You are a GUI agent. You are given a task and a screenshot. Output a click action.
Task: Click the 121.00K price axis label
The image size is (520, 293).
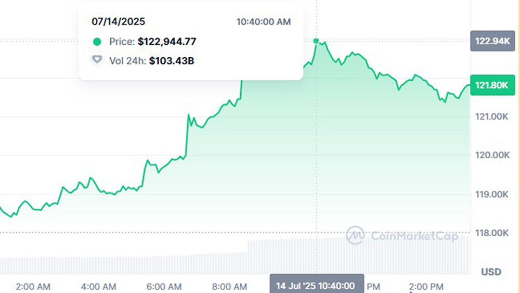[492, 117]
